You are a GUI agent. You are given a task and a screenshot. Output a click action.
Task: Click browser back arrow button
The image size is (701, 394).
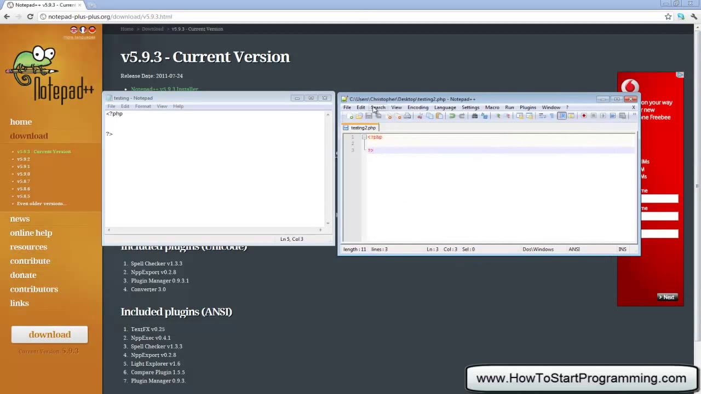[x=7, y=16]
